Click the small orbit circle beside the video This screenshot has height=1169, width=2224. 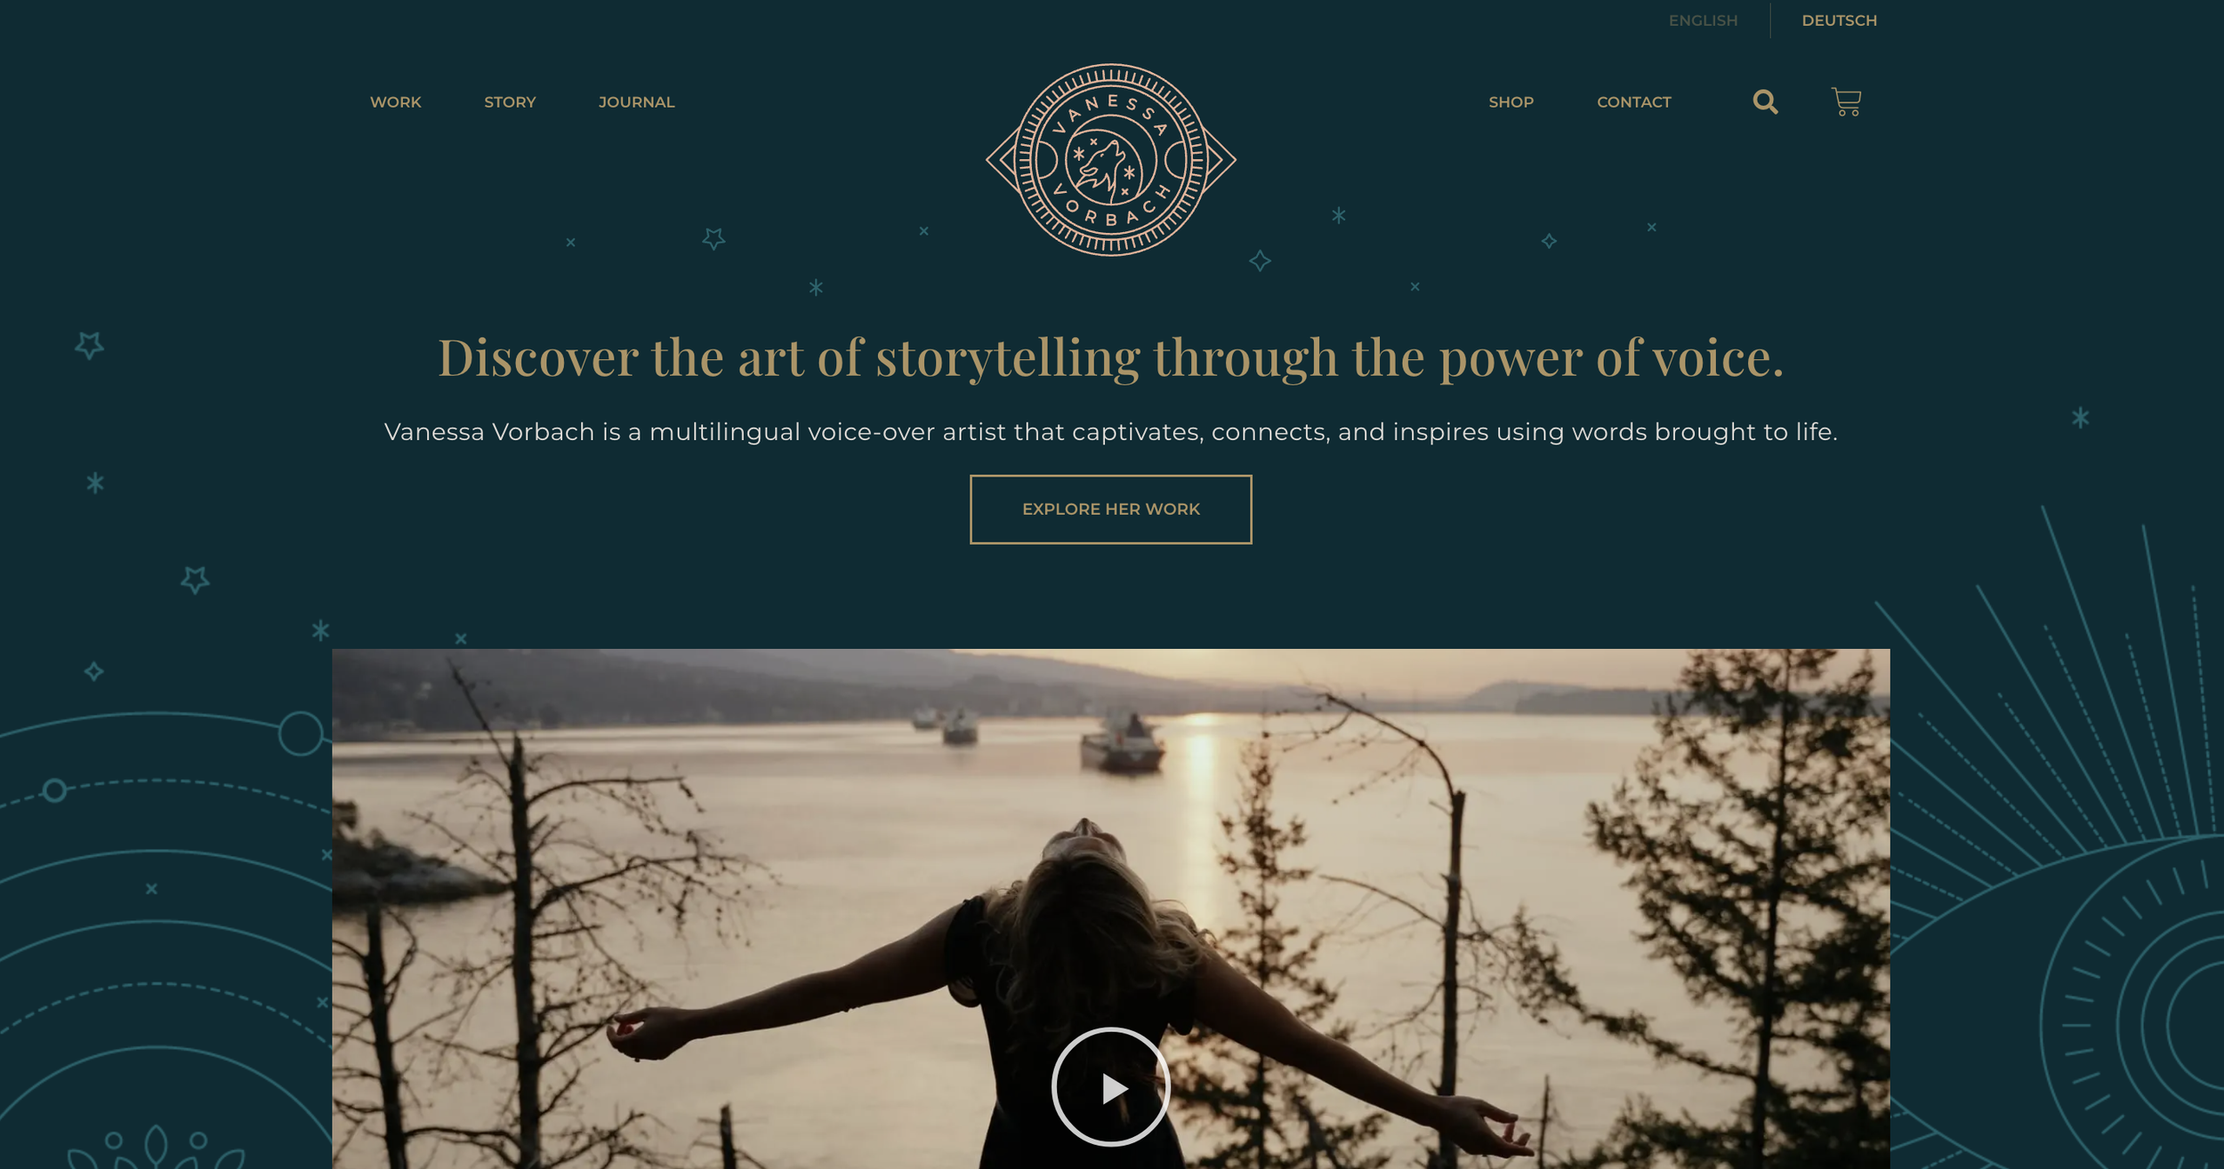301,733
